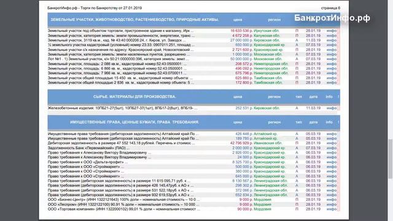The height and width of the screenshot is (221, 393).
Task: Click the section heading 'СЫРЬЕ. МАТЕРИАЛЫ ДЛЯ ПРОИЗВОДСТВА.'
Action: coord(134,97)
